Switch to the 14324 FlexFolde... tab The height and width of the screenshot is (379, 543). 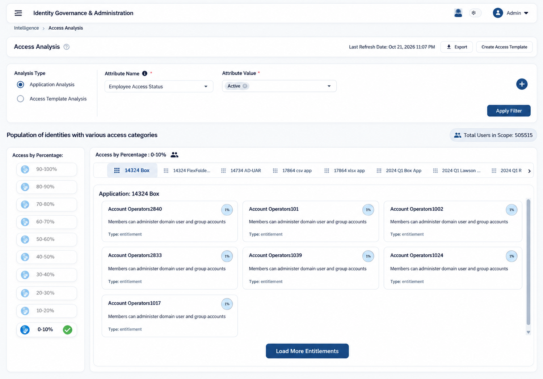click(x=187, y=171)
